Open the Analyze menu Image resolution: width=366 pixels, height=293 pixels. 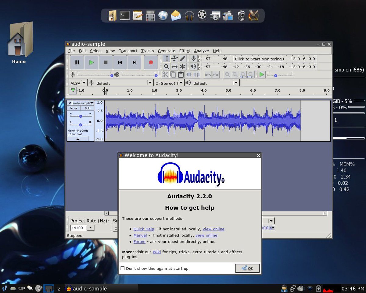201,51
